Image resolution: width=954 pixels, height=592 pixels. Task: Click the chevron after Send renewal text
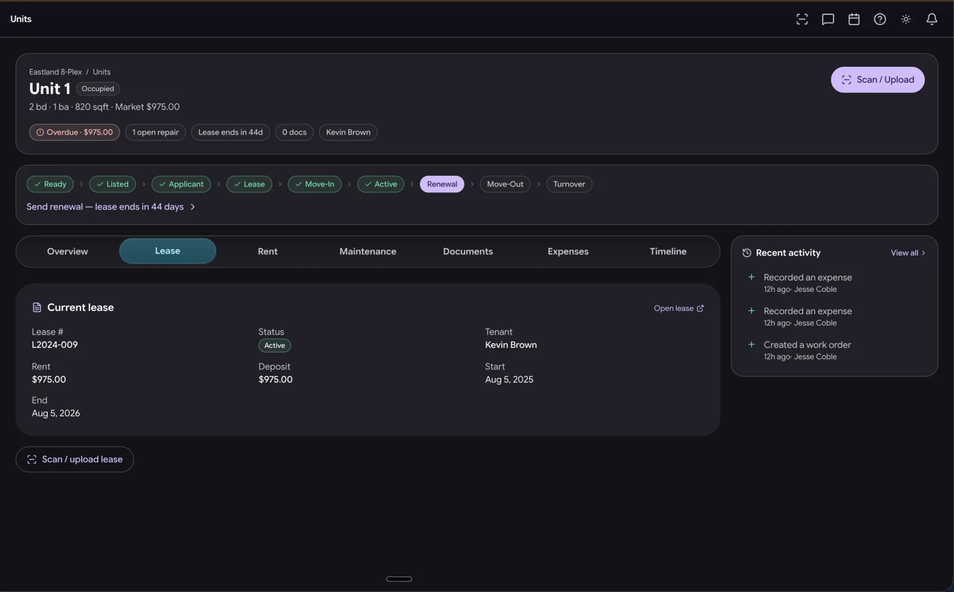tap(193, 207)
